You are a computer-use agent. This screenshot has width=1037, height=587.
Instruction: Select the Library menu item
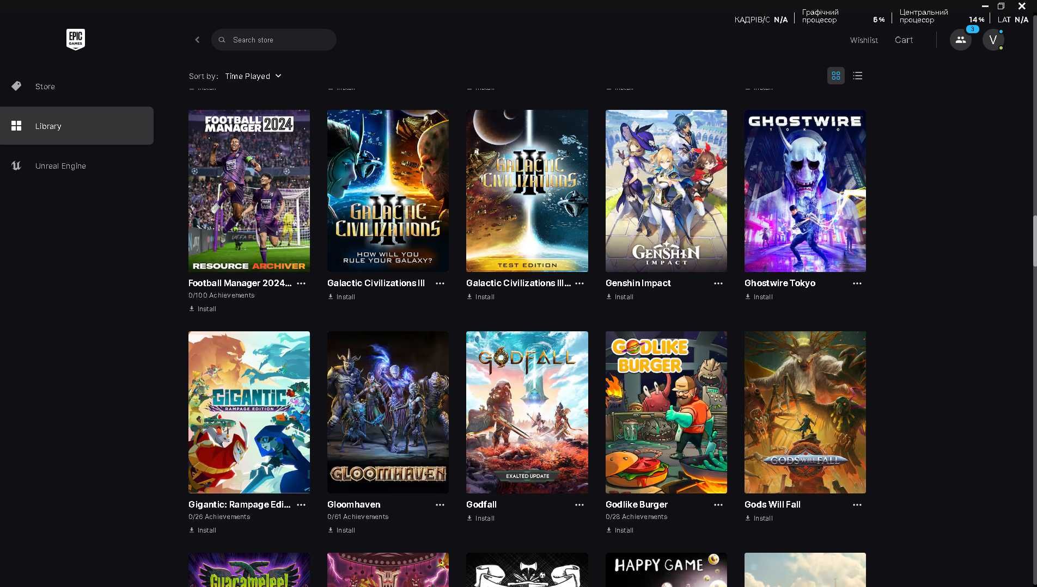(77, 126)
